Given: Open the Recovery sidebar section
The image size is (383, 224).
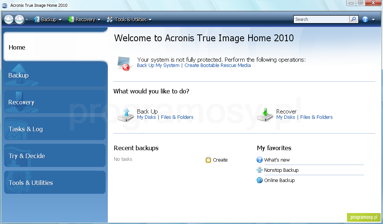Looking at the screenshot, I should 55,102.
